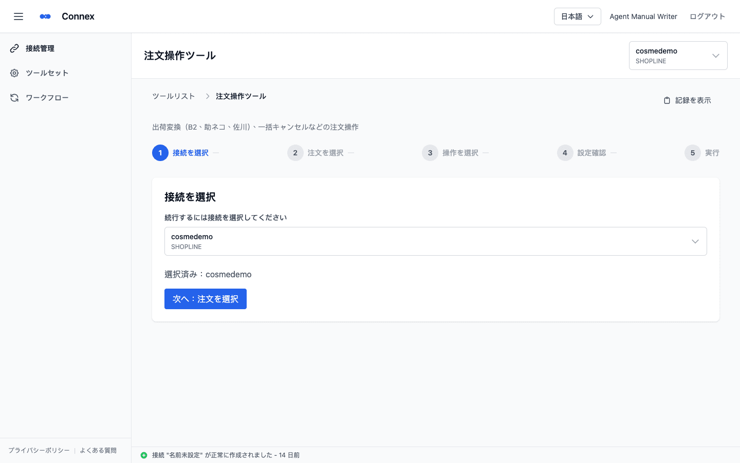
Task: Expand the cosmedemo SHOPLINE selector in header
Action: [x=678, y=56]
